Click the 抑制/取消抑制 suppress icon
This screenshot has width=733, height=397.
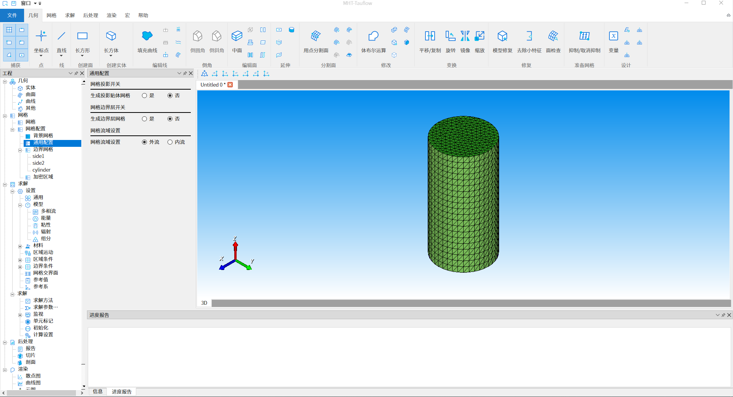coord(584,36)
